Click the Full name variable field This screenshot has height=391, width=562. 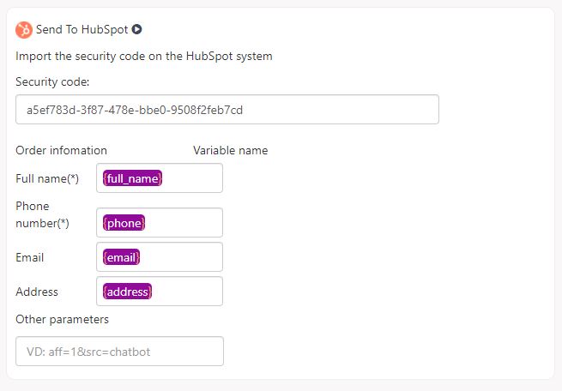[x=160, y=178]
